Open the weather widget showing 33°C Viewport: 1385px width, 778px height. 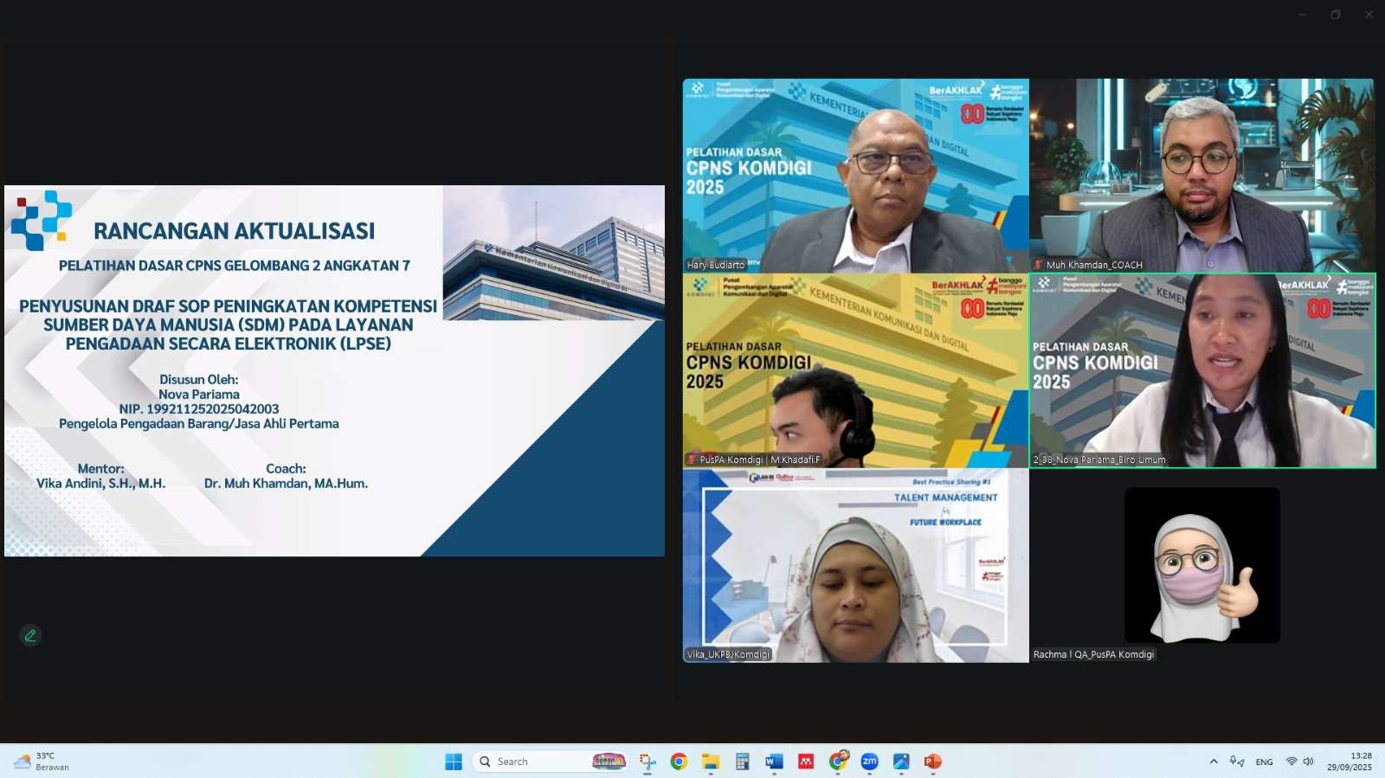pos(42,762)
